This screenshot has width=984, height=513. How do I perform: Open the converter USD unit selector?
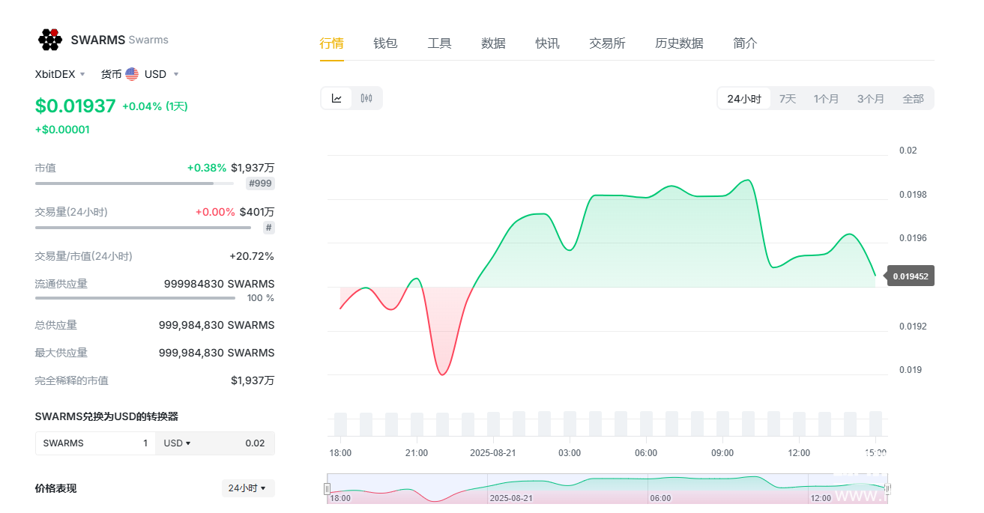(x=177, y=443)
